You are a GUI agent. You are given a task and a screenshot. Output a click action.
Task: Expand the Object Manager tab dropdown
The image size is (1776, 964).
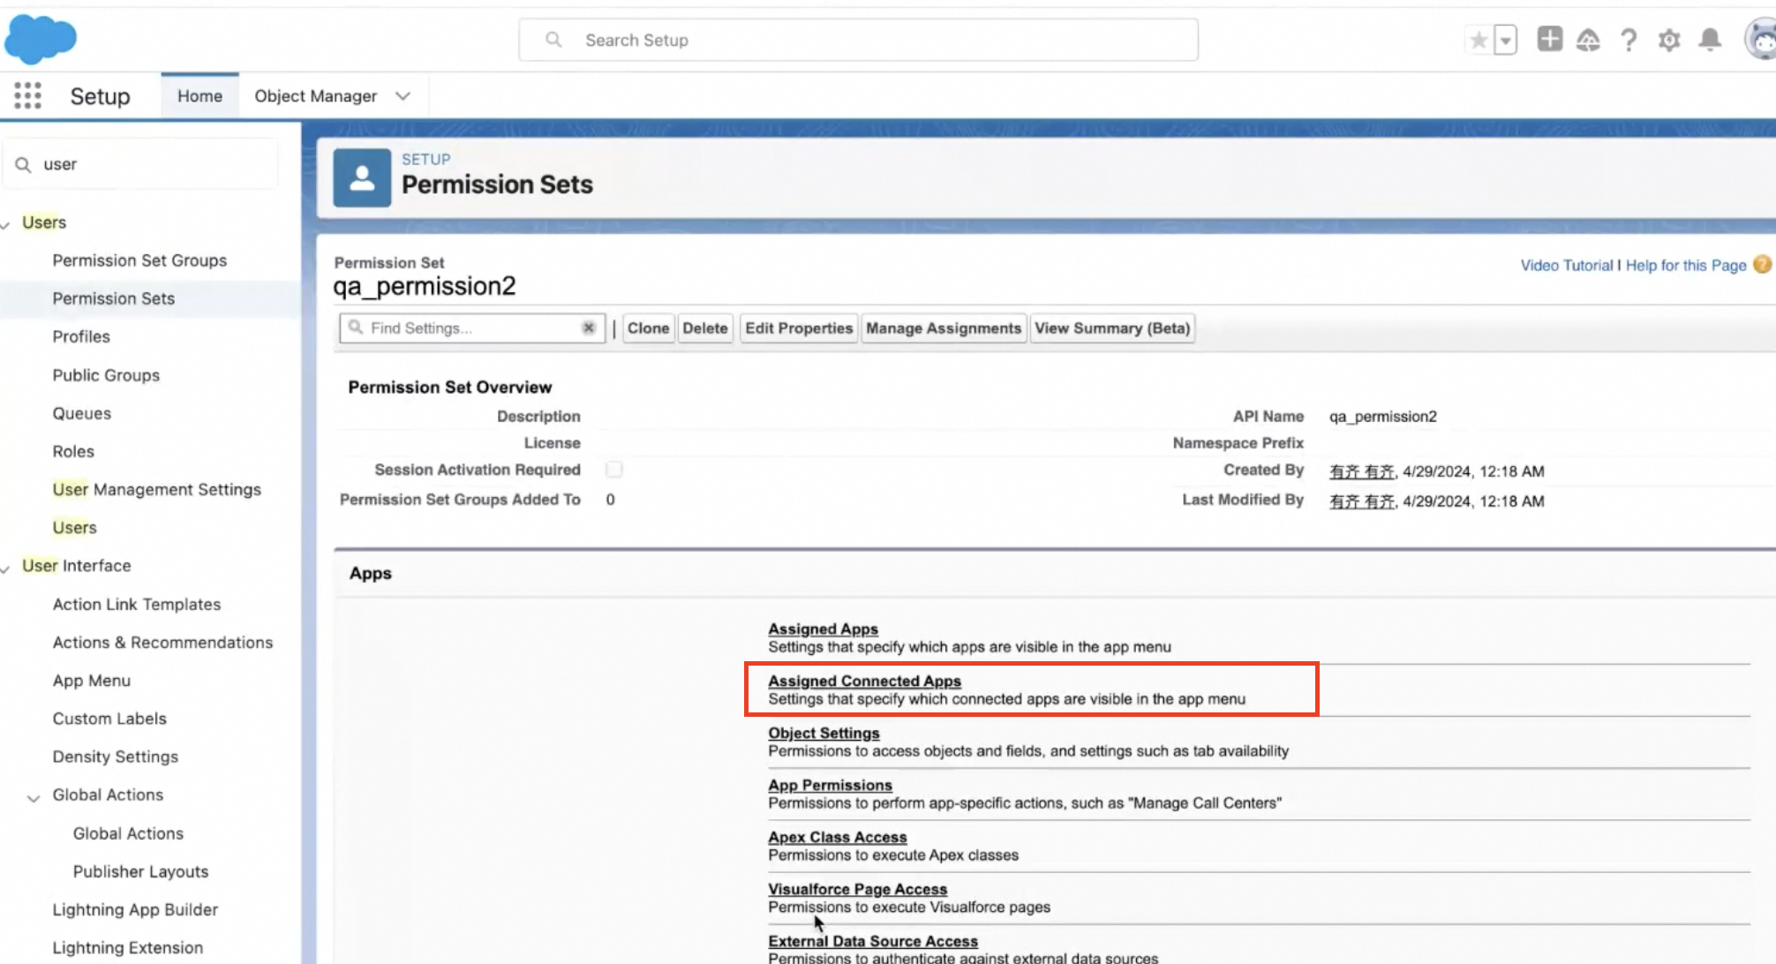point(403,95)
